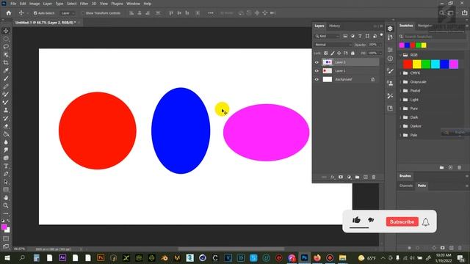Lock transparent pixels for layer

326,53
